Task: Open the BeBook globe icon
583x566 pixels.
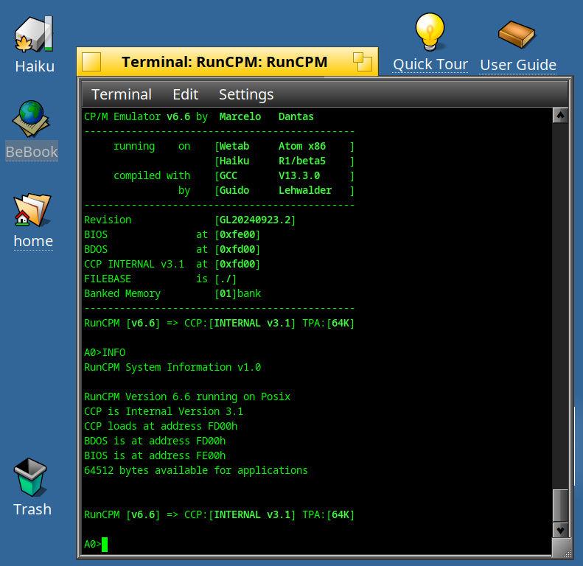Action: 31,118
